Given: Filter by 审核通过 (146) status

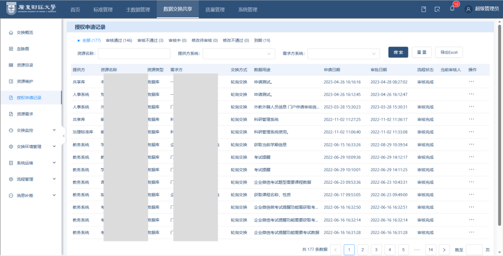Looking at the screenshot, I should point(119,41).
